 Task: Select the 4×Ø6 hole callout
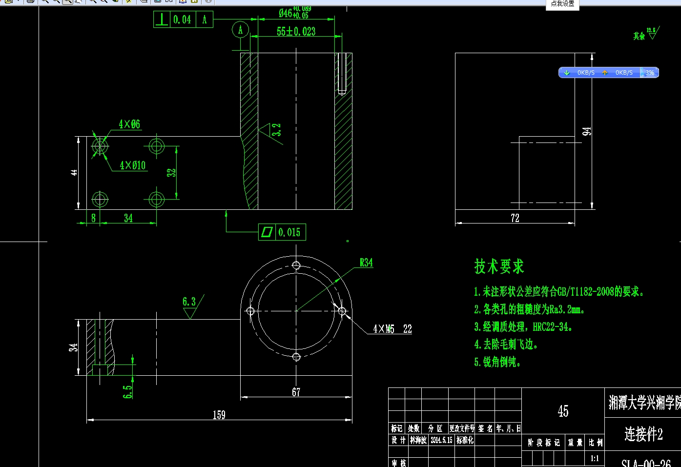(129, 124)
